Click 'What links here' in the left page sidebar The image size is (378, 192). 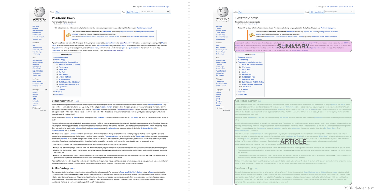[x=37, y=61]
